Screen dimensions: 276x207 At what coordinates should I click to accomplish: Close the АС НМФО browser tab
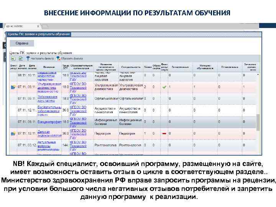(x=38, y=26)
